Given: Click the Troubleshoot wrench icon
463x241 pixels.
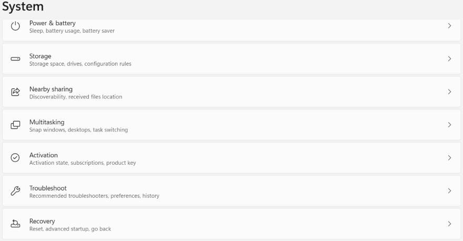Looking at the screenshot, I should pos(16,191).
